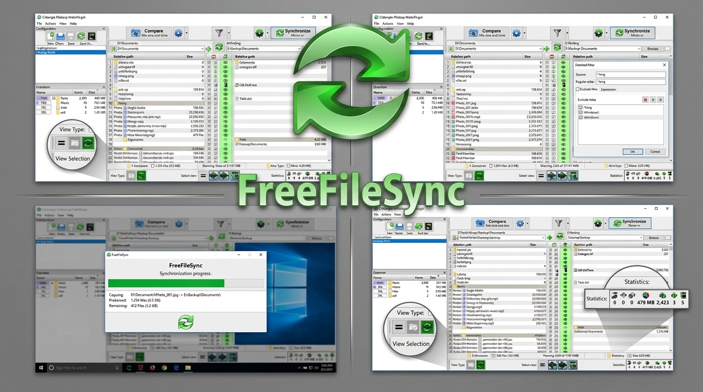Viewport: 703px width, 392px height.
Task: Toggle the "Mfindows\" checkbox in the exclude list
Action: [581, 118]
